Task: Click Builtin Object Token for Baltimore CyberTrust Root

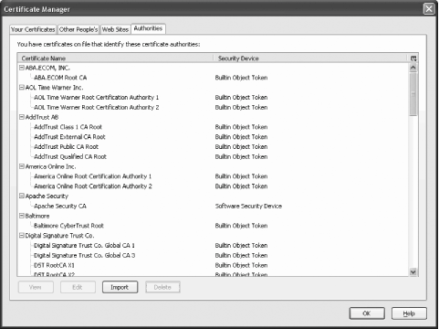Action: pyautogui.click(x=241, y=226)
